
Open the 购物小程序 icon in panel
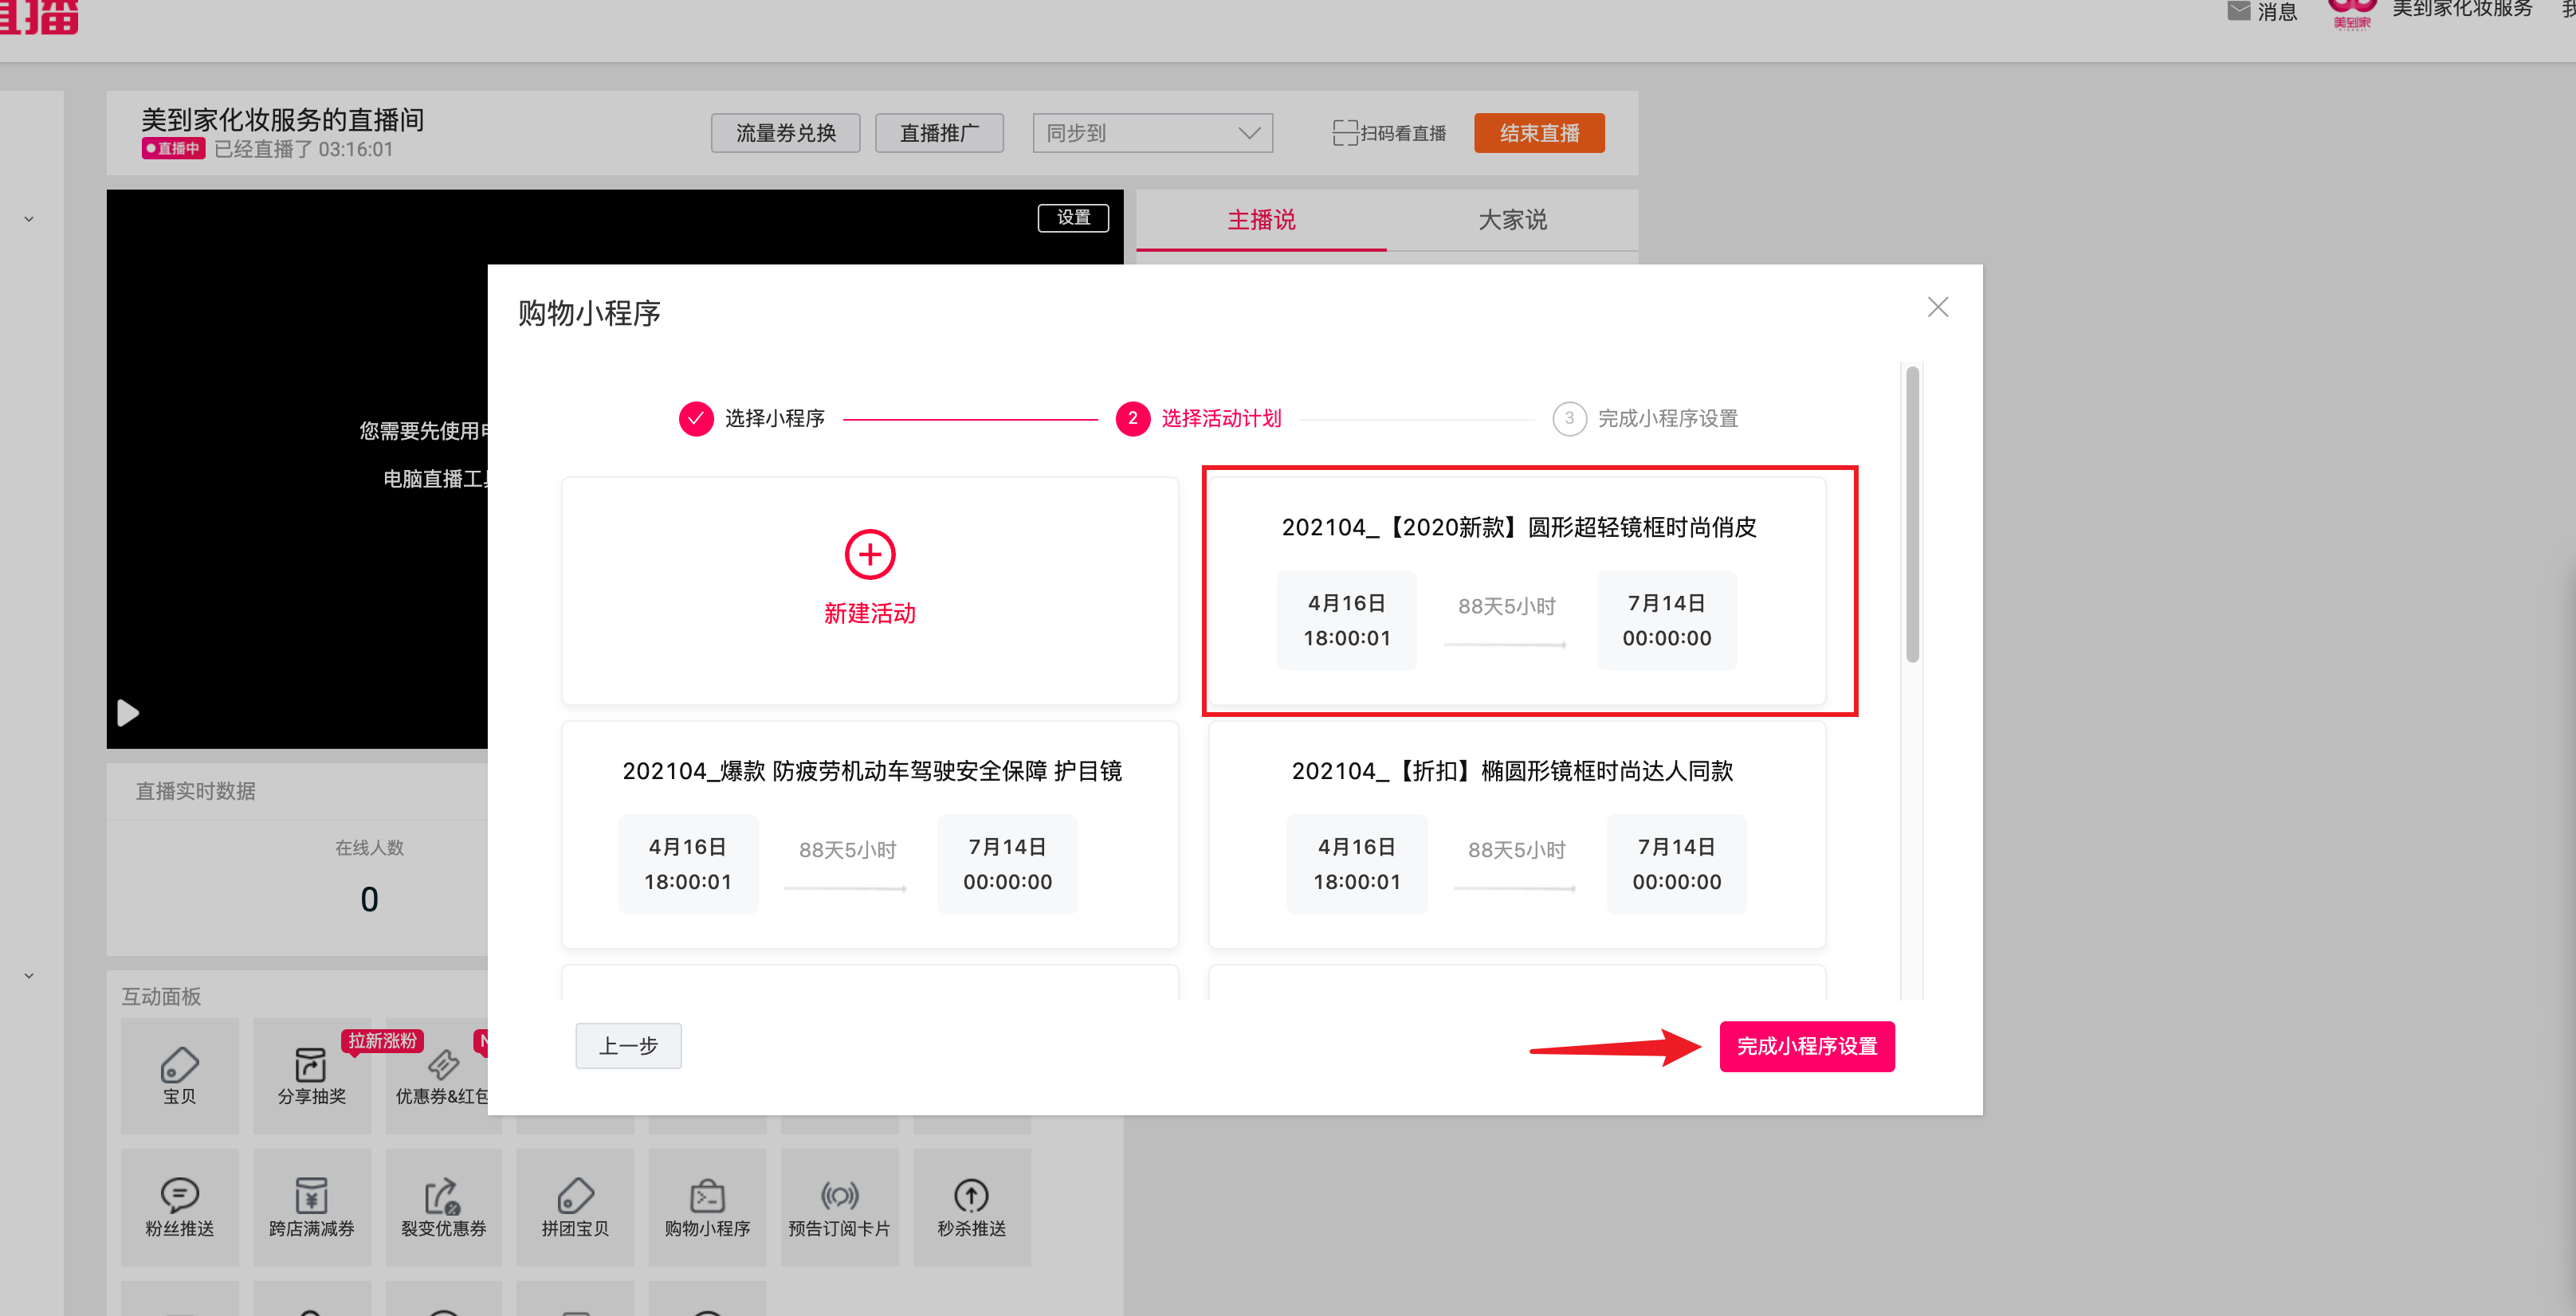tap(707, 1195)
